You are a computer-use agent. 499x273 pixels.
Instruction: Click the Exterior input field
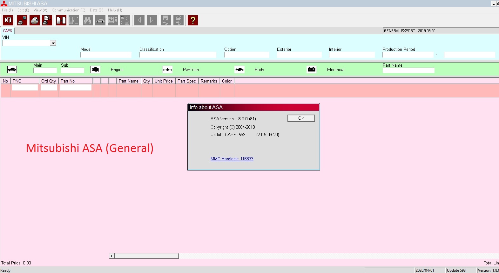click(299, 55)
